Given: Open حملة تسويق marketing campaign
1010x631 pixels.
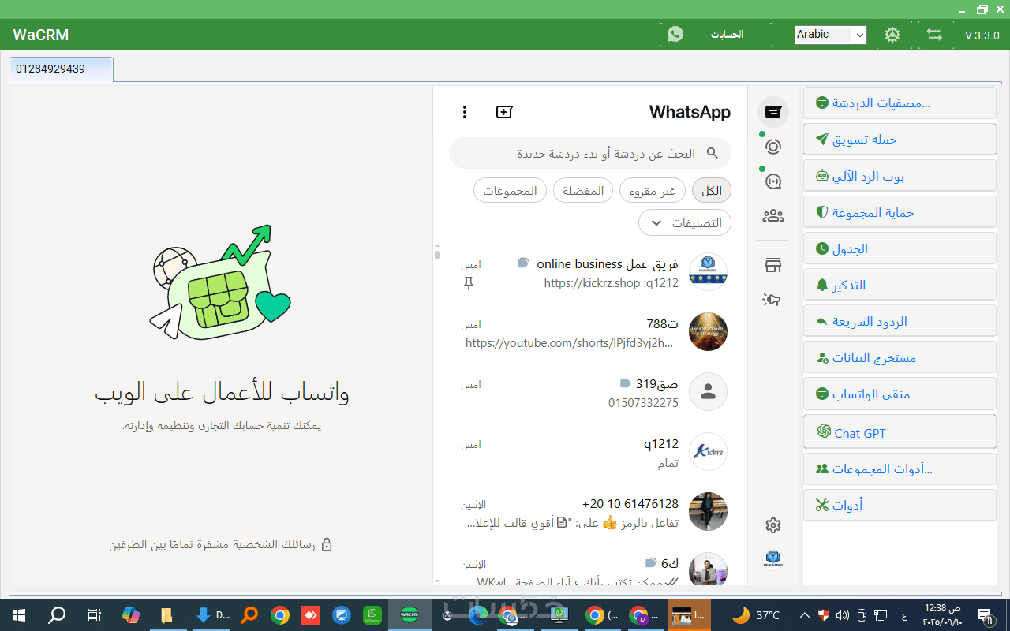Looking at the screenshot, I should point(900,139).
